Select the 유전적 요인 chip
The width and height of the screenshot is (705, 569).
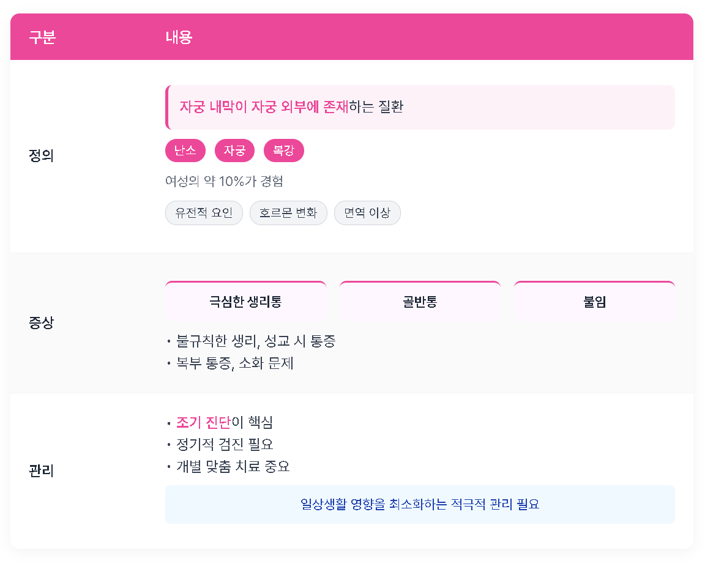(204, 212)
